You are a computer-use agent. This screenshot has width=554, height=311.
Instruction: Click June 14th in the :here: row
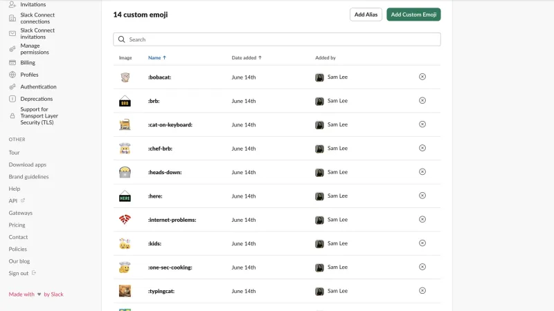click(244, 196)
